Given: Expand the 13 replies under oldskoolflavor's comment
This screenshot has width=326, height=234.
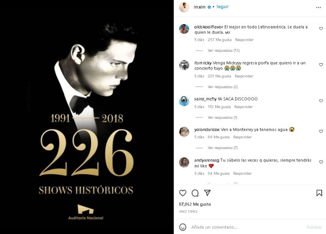Looking at the screenshot, I should tap(223, 50).
